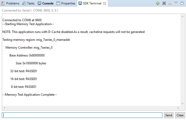
Task: Click the '32-bit test: PASSED!' output line
Action: click(x=24, y=71)
